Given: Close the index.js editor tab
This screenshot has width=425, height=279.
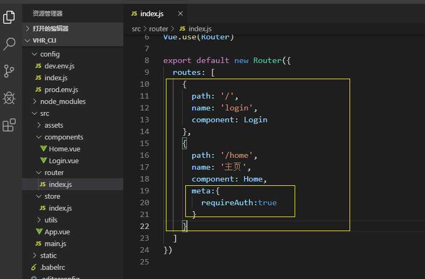Looking at the screenshot, I should (x=180, y=13).
